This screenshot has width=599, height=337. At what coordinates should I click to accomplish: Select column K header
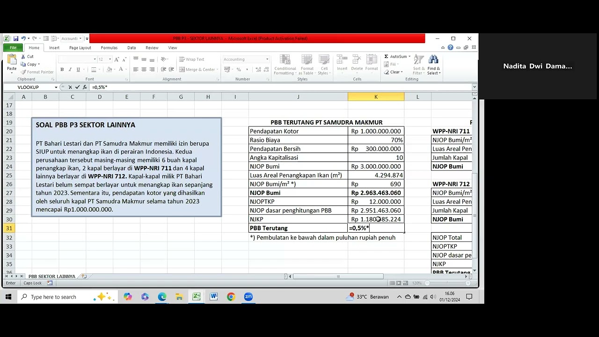[376, 97]
